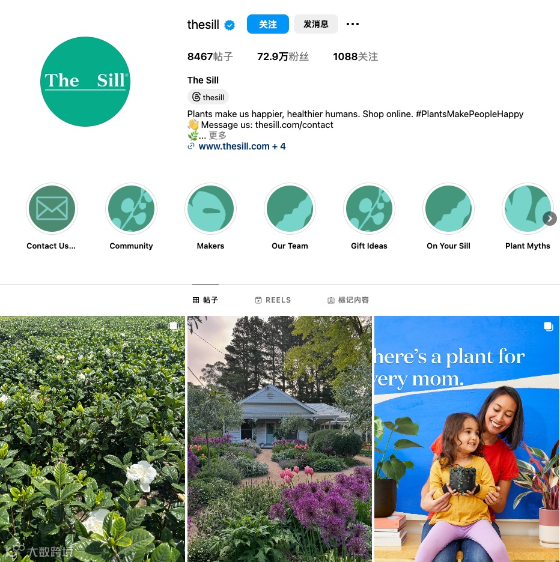Show next highlights with the right chevron
The height and width of the screenshot is (562, 560).
pos(550,219)
